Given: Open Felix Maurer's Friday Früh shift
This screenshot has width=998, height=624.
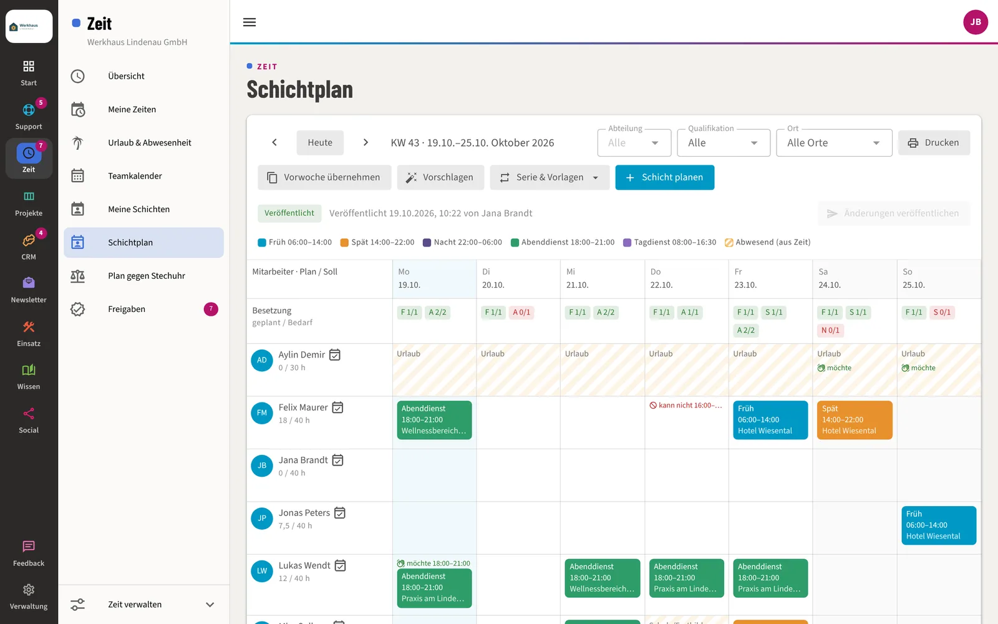Looking at the screenshot, I should tap(770, 420).
